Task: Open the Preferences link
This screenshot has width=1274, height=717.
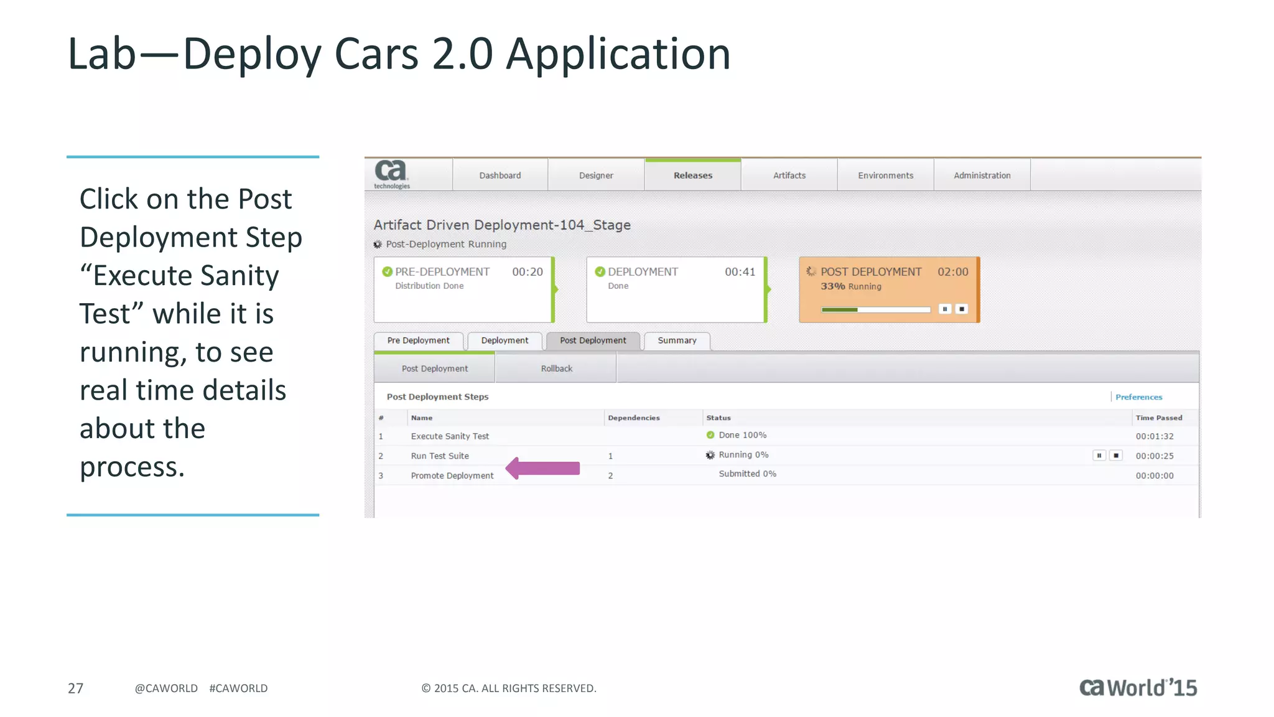Action: [1138, 397]
